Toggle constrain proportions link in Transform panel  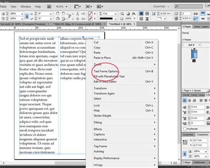[x=185, y=154]
